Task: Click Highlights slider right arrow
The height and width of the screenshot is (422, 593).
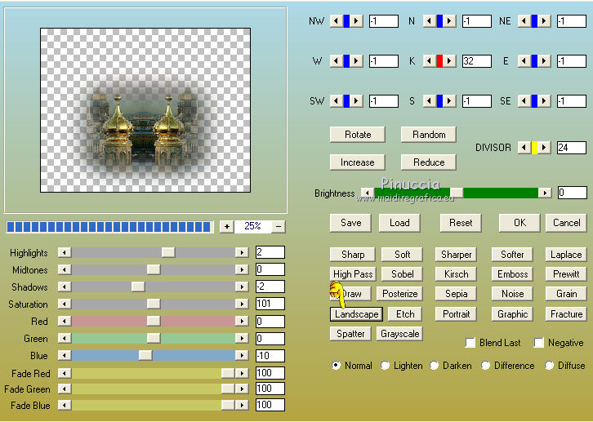Action: tap(242, 252)
